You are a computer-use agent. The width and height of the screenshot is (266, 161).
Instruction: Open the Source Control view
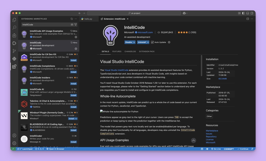click(14, 51)
